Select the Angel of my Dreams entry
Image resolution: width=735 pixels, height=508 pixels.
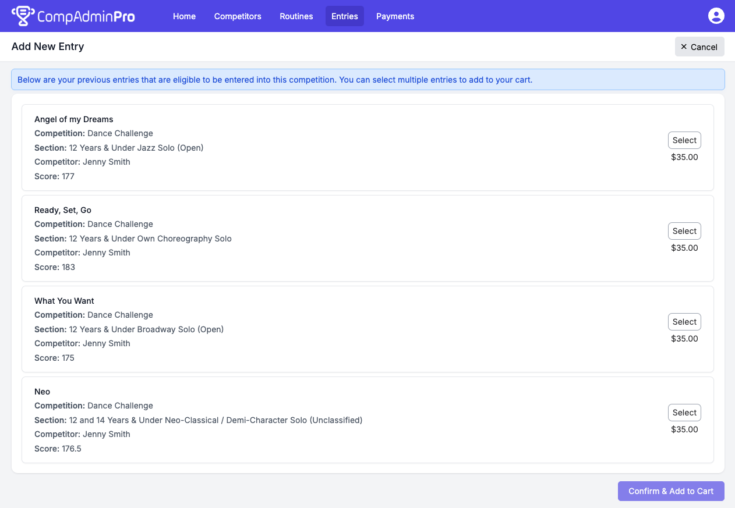(x=684, y=140)
